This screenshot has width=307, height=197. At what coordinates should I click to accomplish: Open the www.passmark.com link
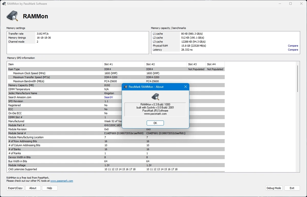tap(62, 181)
